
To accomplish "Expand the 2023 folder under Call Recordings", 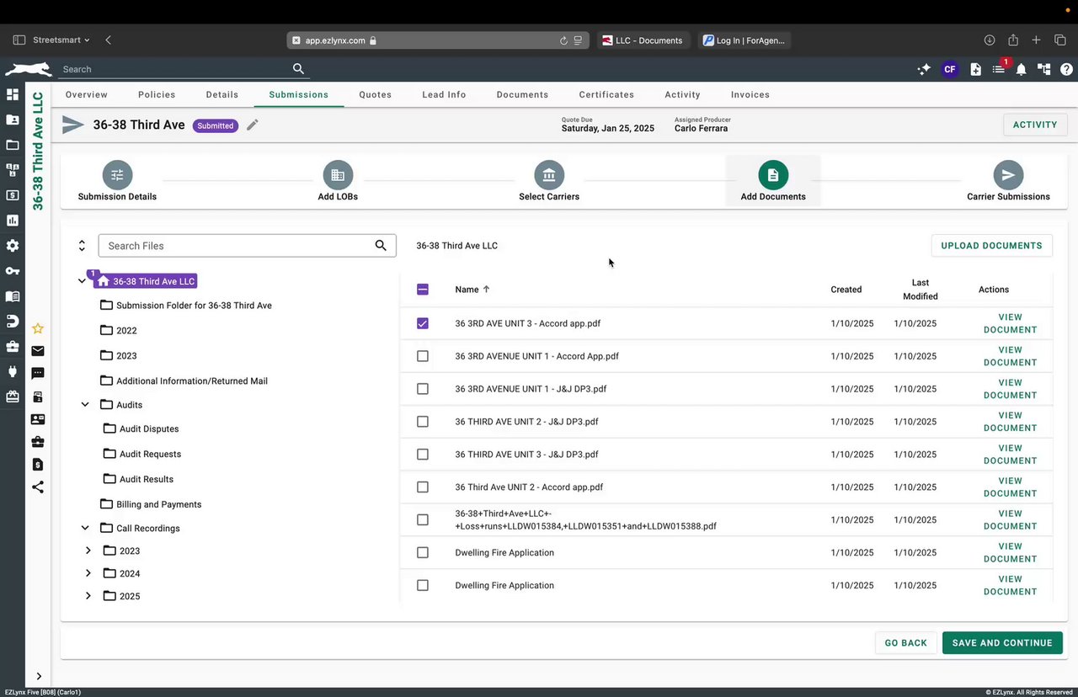I will click(88, 551).
